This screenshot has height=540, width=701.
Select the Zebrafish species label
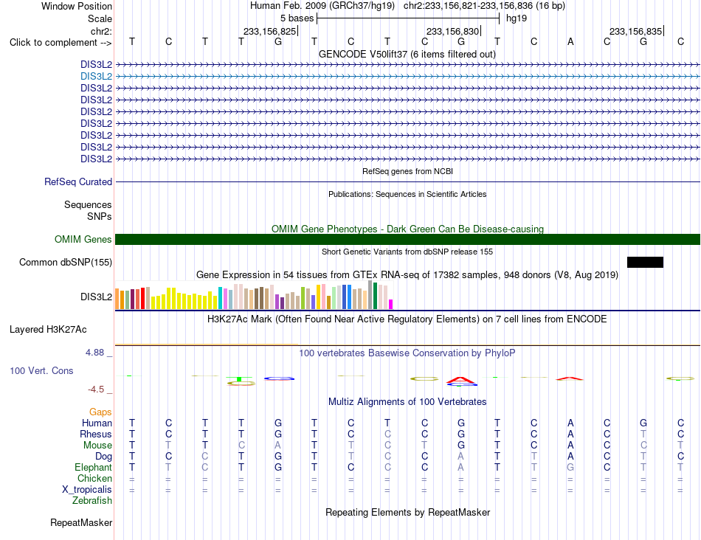tap(92, 501)
